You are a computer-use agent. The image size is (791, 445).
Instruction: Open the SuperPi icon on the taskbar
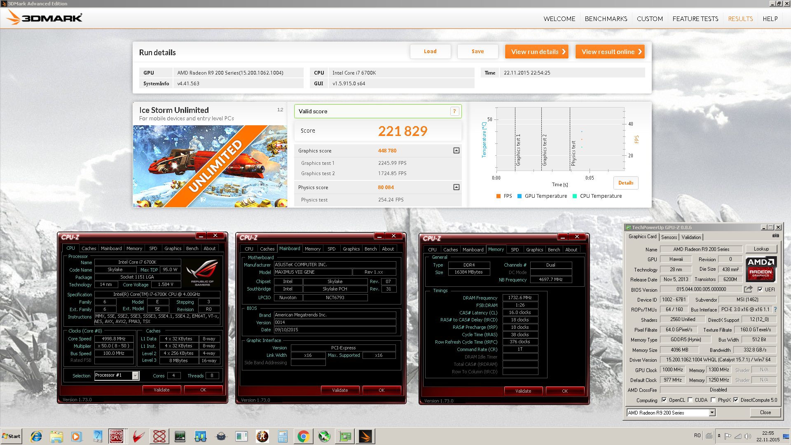pyautogui.click(x=262, y=436)
